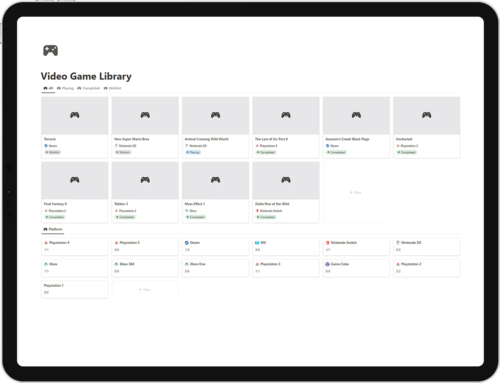Screen dimensions: 500x383
Task: Click the Xbox icon on the Xbox One platform card
Action: tap(186, 264)
